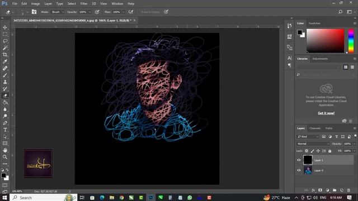Pick a shade in the color field
358x201 pixels.
click(x=325, y=41)
